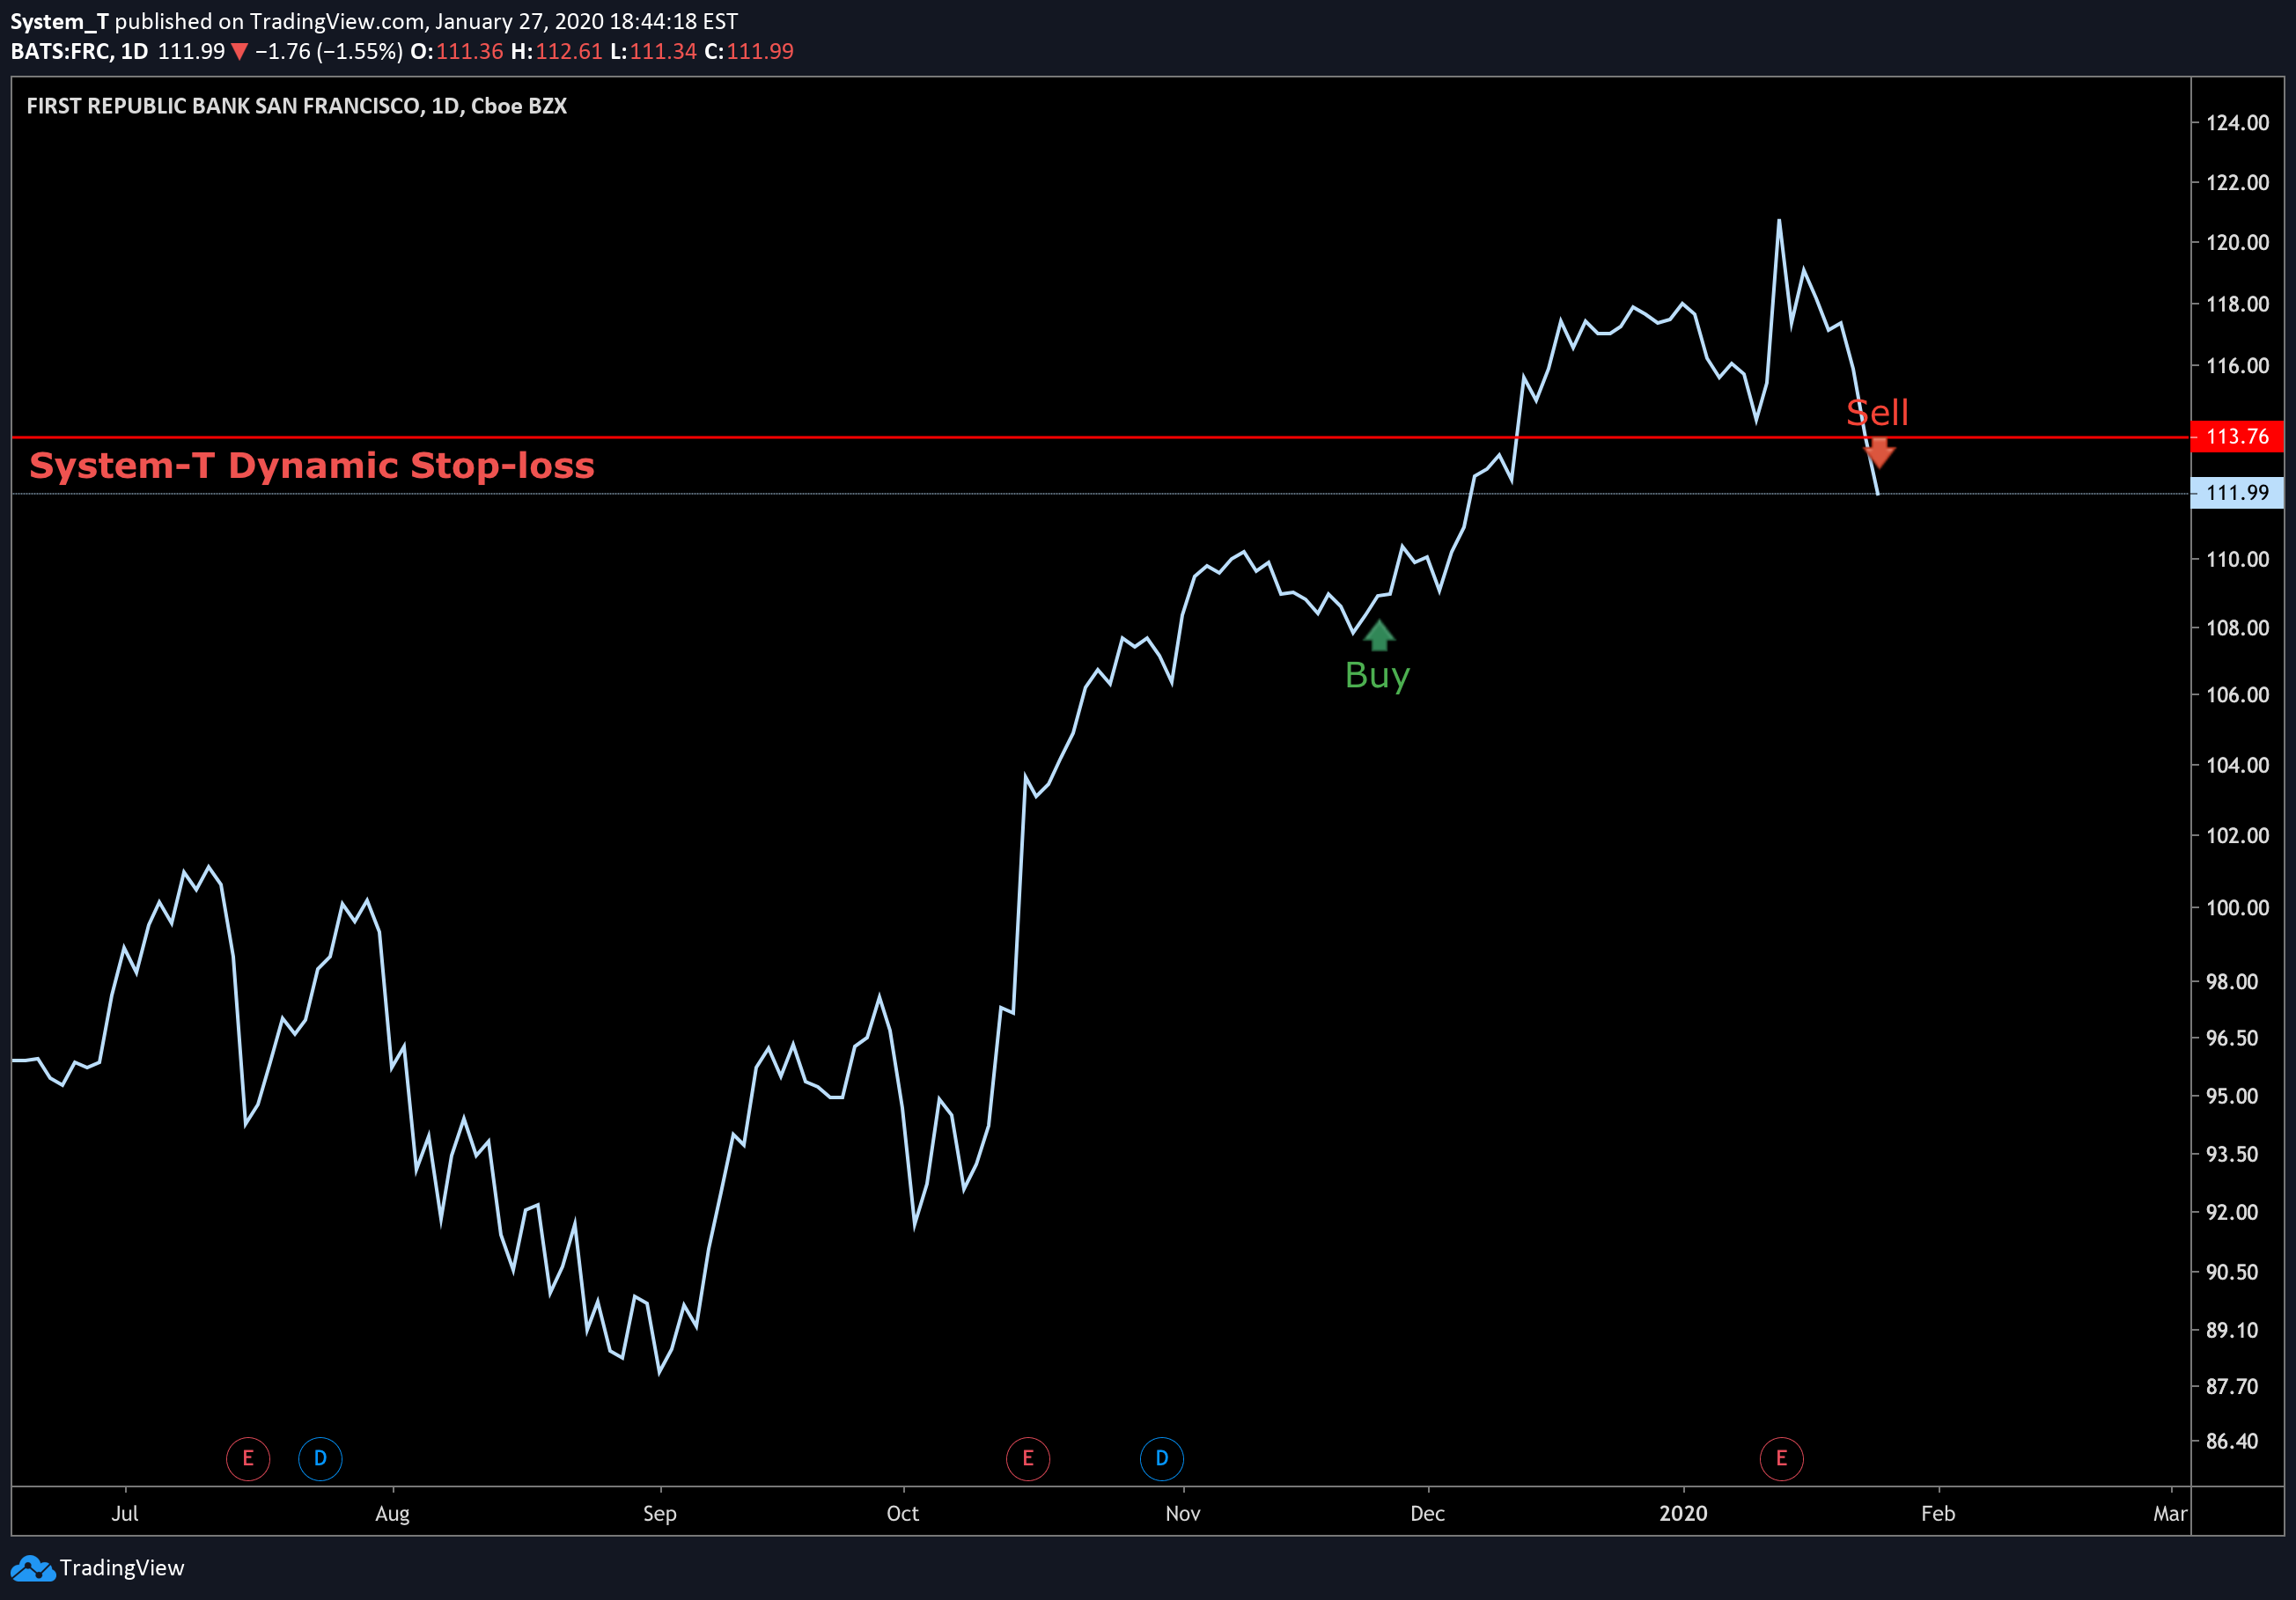Viewport: 2296px width, 1600px height.
Task: Click the System_T author name in header
Action: (x=59, y=21)
